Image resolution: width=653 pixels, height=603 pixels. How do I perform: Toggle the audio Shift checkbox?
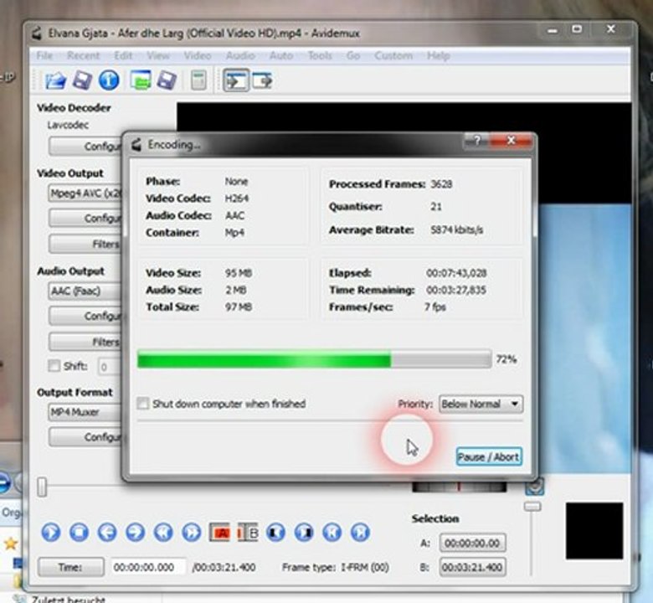click(54, 366)
